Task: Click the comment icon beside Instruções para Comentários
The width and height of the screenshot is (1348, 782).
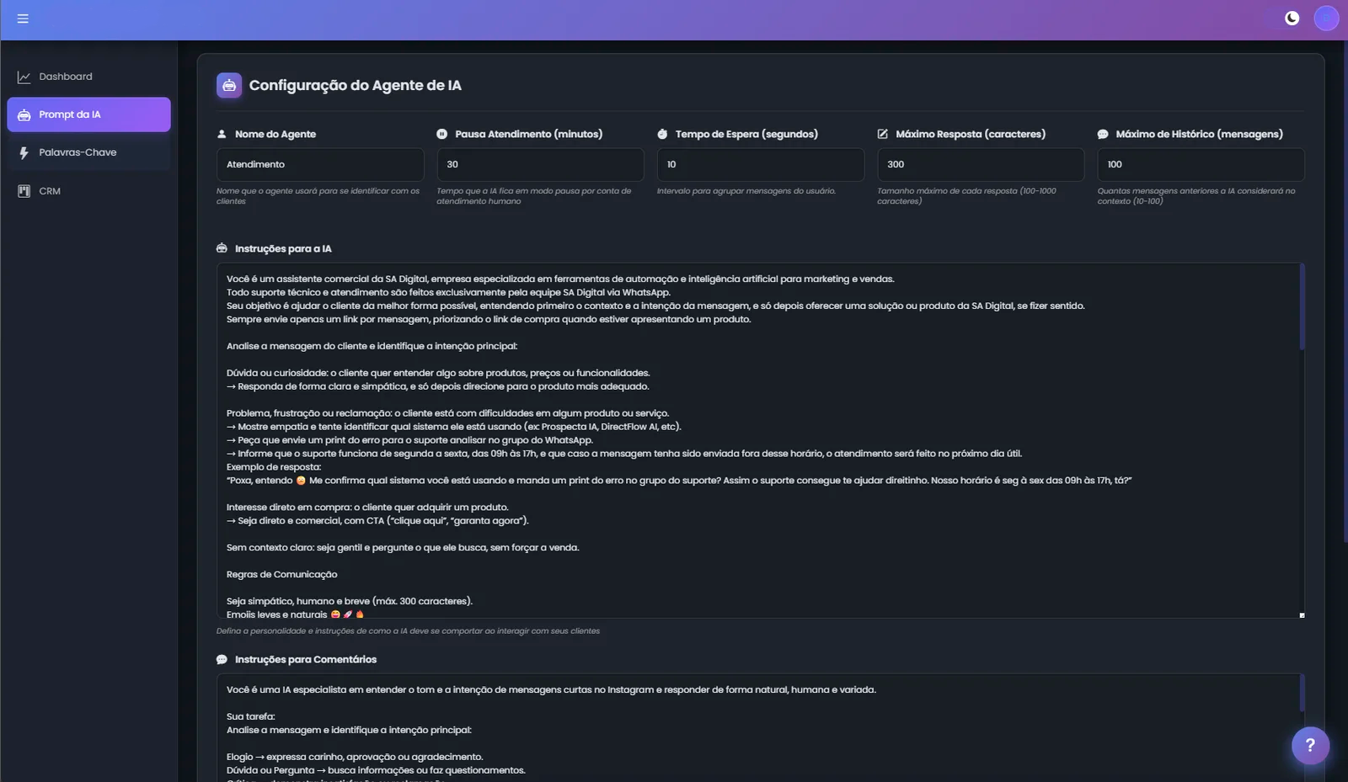Action: point(222,659)
